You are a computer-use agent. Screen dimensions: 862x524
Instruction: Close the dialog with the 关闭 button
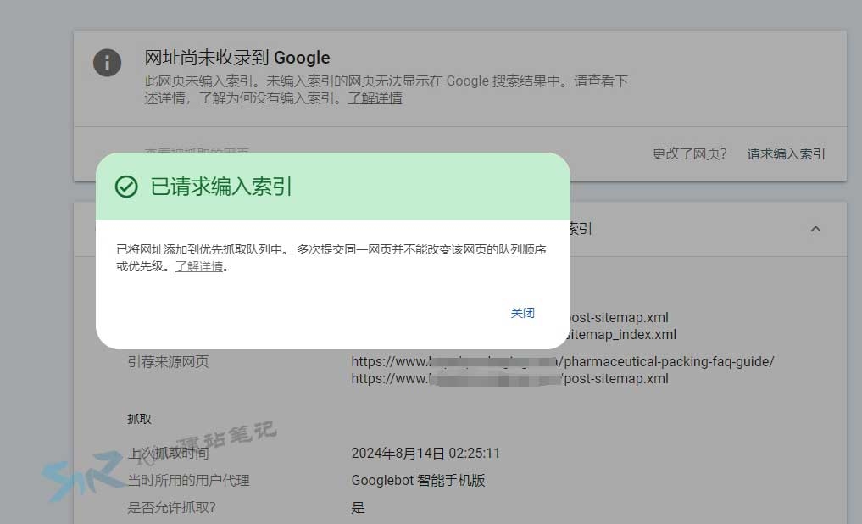coord(523,312)
